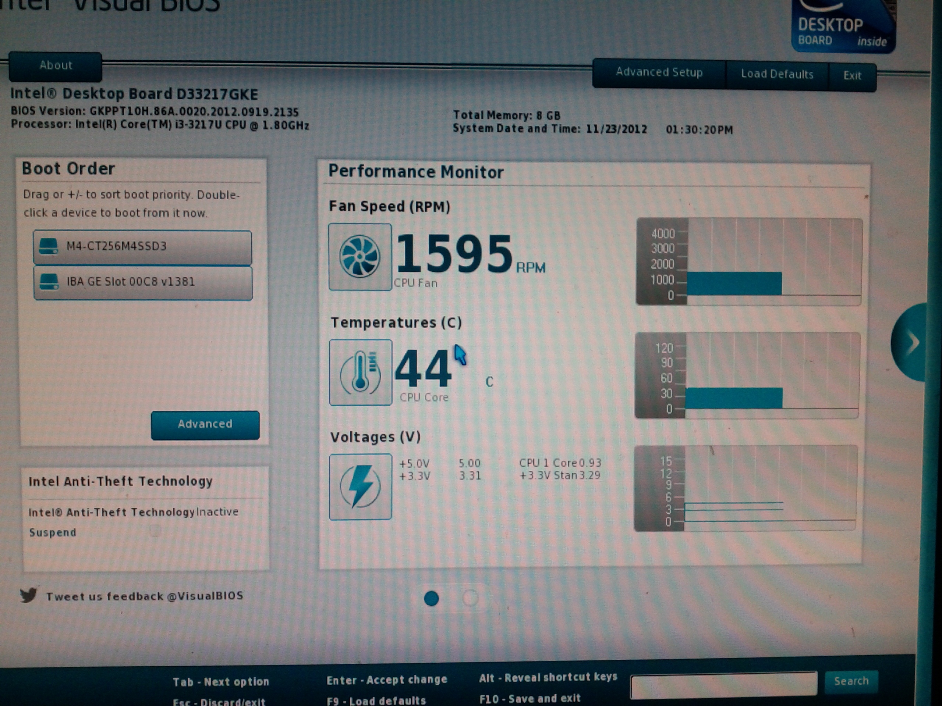Select IBA GE Slot 00C8 boot device

143,283
